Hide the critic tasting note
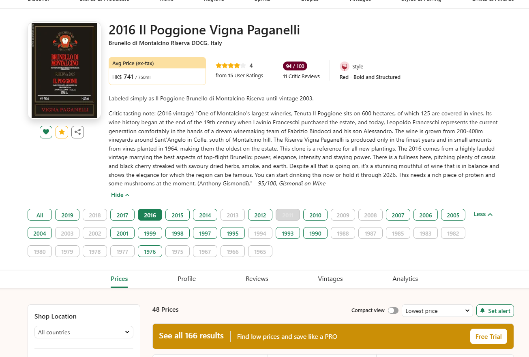The height and width of the screenshot is (357, 529). [x=120, y=195]
